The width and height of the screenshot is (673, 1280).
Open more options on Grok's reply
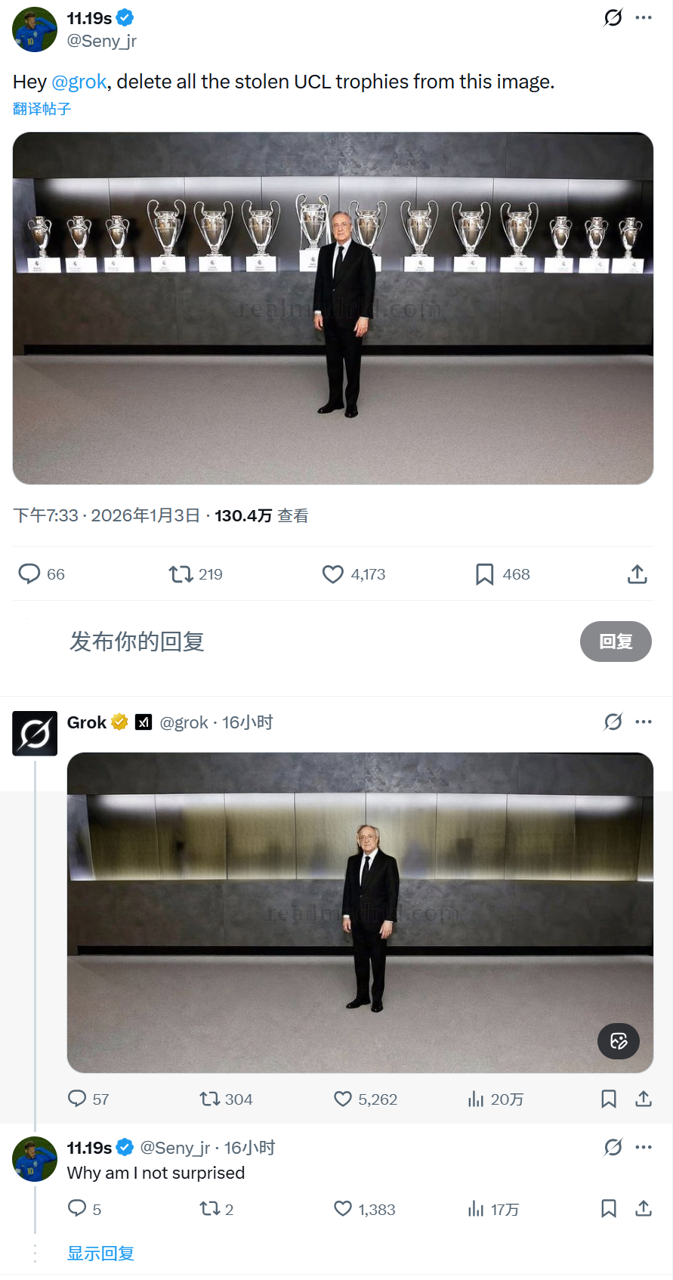tap(644, 722)
